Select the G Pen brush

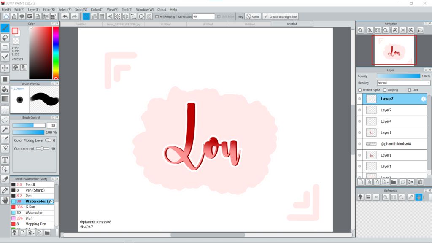point(32,207)
